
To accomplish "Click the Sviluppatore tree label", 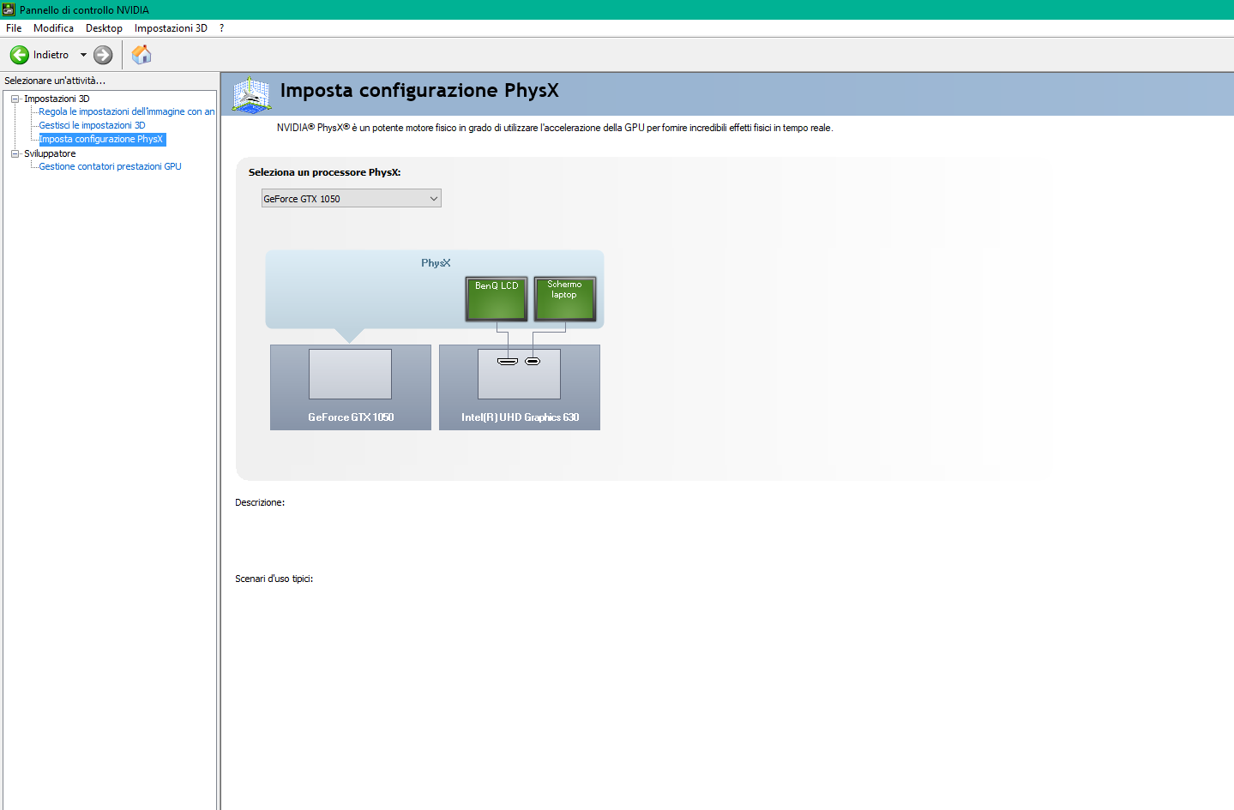I will tap(50, 153).
